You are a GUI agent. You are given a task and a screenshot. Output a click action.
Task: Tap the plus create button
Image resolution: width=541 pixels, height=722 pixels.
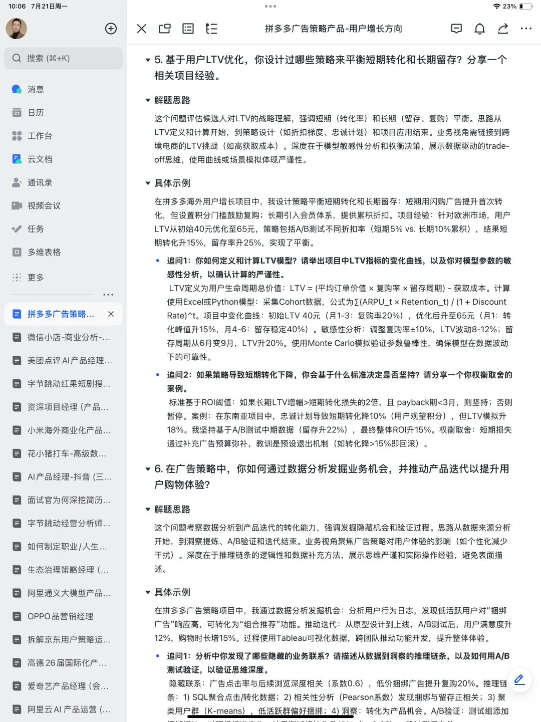(111, 29)
